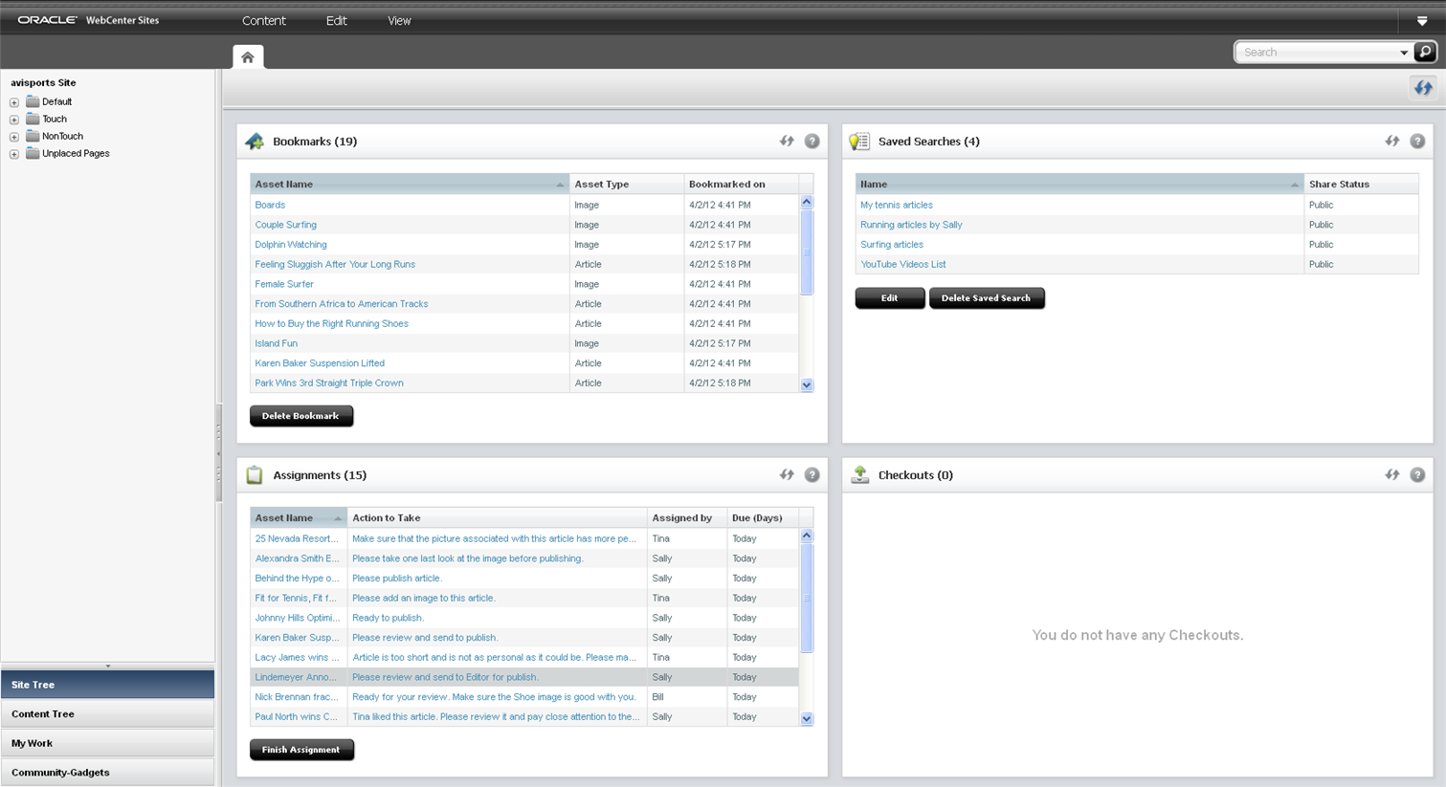Click the Edit saved search button

890,298
